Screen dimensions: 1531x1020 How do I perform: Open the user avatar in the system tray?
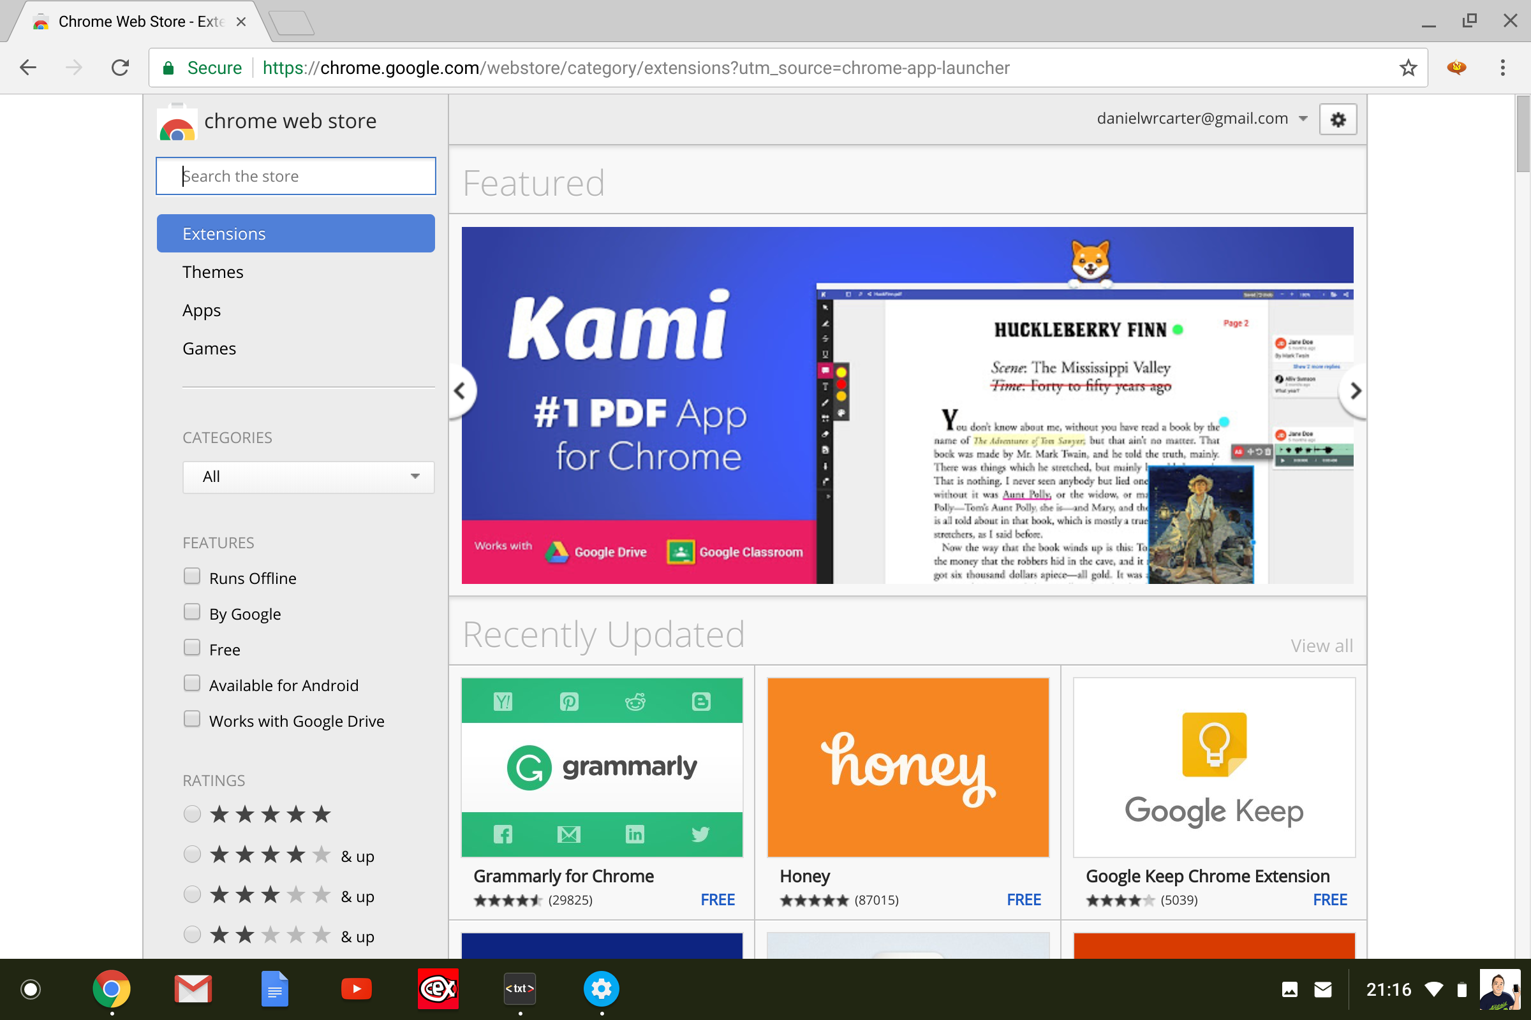tap(1500, 989)
